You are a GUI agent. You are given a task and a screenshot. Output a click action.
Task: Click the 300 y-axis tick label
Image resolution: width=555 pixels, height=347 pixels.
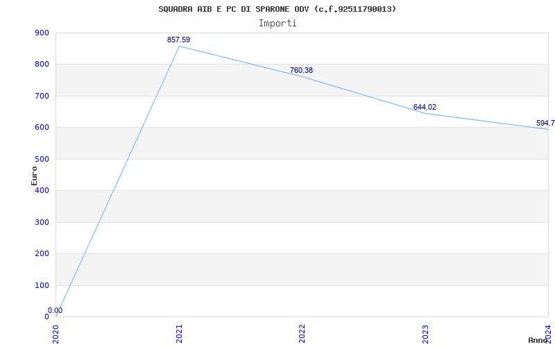(42, 222)
